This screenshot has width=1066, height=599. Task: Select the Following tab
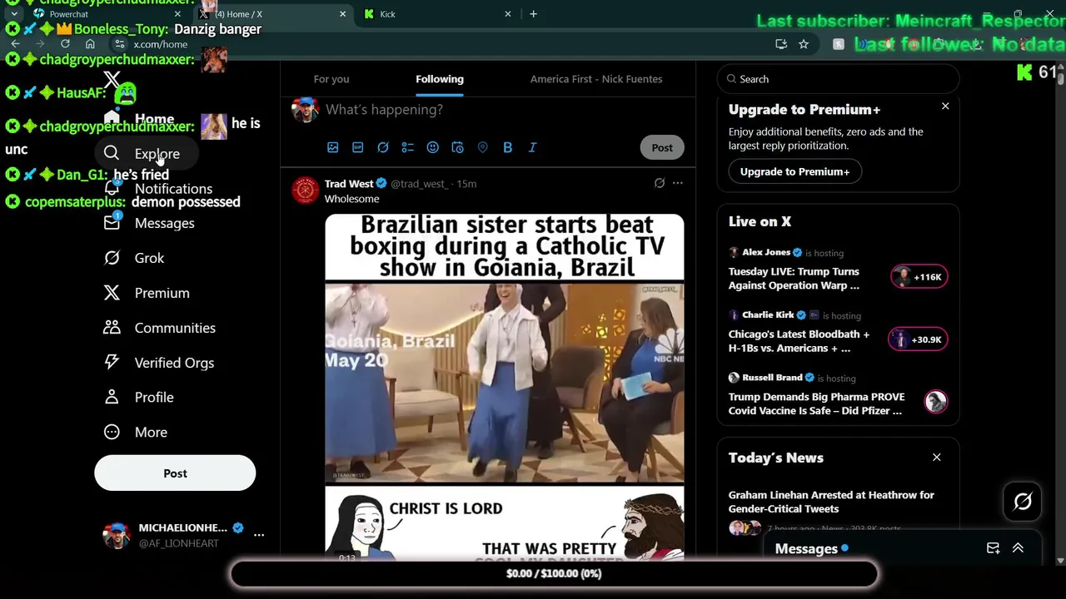coord(440,79)
